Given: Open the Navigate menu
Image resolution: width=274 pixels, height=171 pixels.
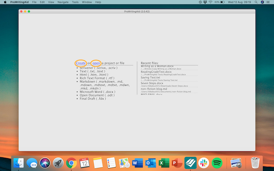Looking at the screenshot, I should pos(63,2).
